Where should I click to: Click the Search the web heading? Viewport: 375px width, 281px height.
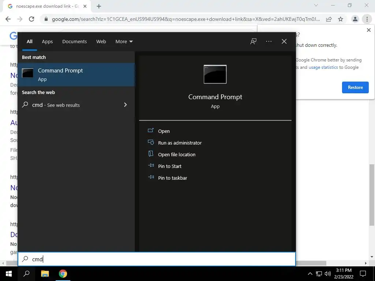tap(38, 93)
